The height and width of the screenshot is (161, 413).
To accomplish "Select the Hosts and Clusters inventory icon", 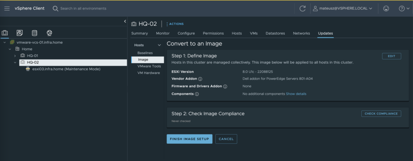I will (x=5, y=33).
